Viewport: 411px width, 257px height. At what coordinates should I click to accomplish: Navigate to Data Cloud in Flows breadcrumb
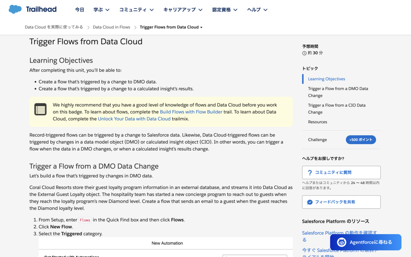point(111,27)
